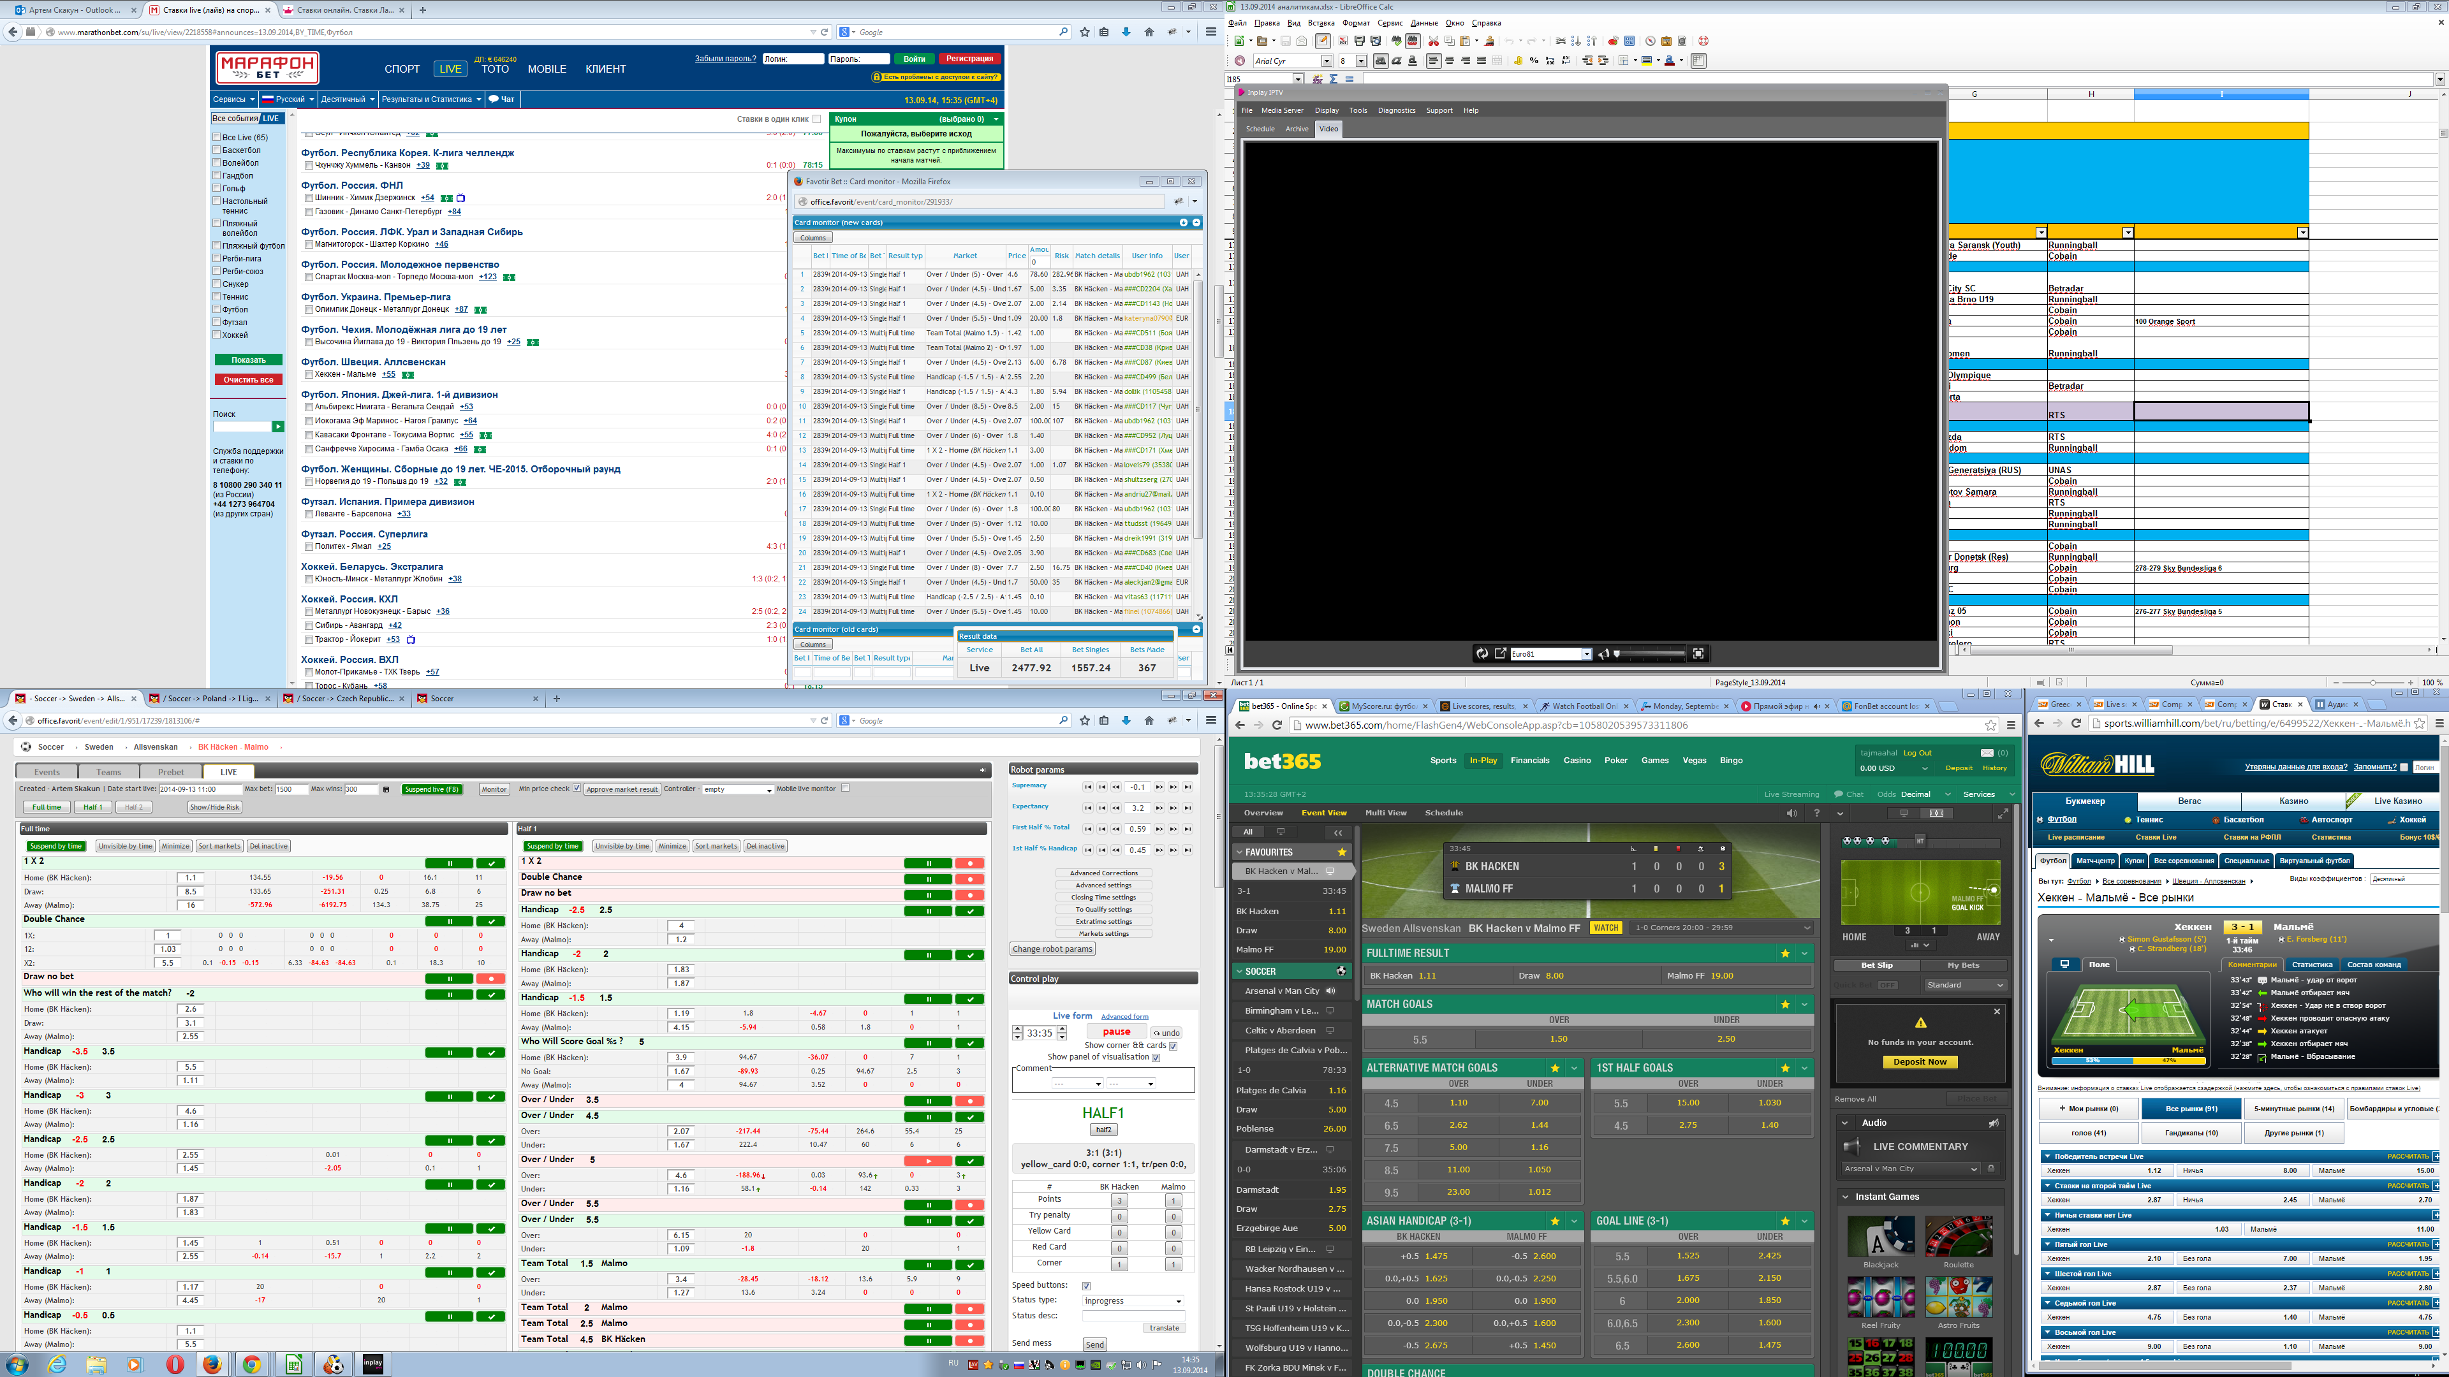Click the reload icon in Inplay IPTV player bar
This screenshot has height=1377, width=2449.
[x=1482, y=654]
